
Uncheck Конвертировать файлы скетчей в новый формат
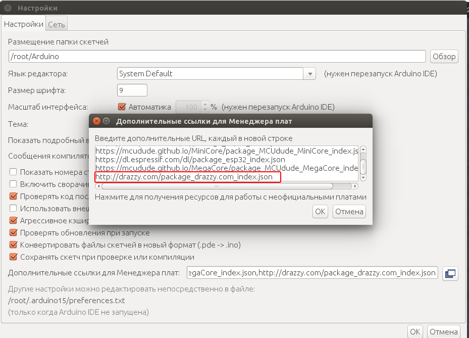click(x=14, y=245)
